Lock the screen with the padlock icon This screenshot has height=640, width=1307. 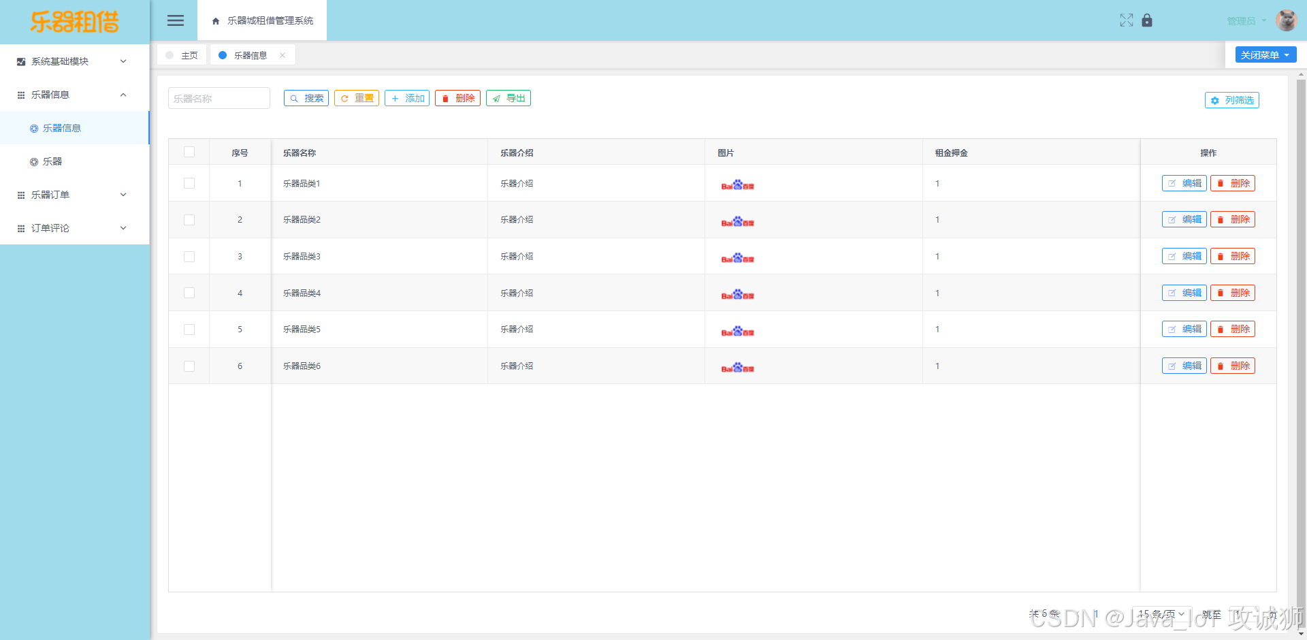pos(1147,20)
